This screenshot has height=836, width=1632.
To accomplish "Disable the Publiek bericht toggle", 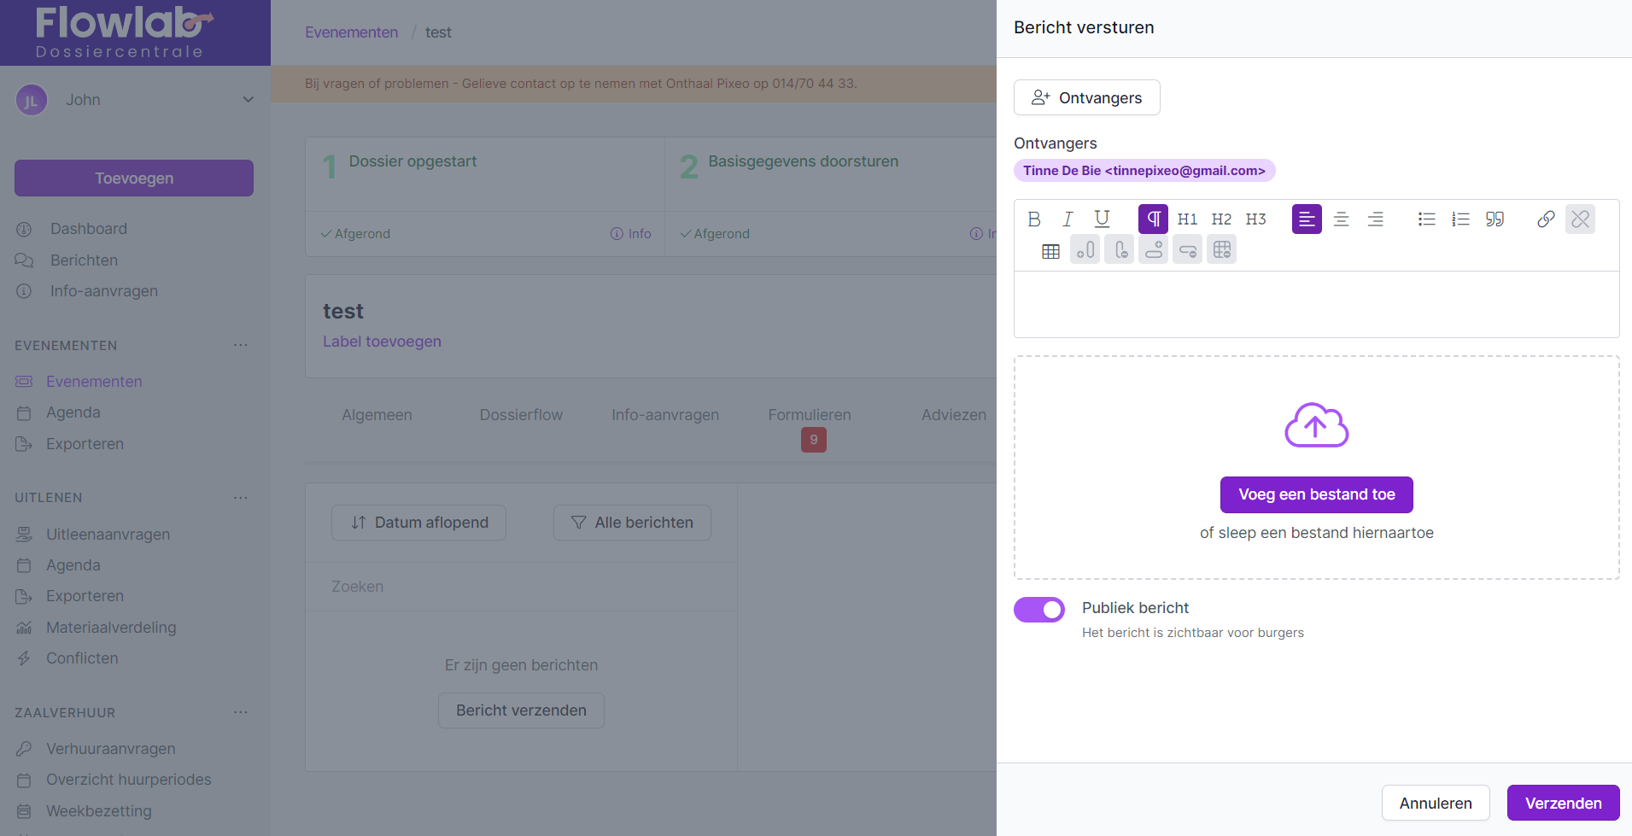I will click(1039, 610).
